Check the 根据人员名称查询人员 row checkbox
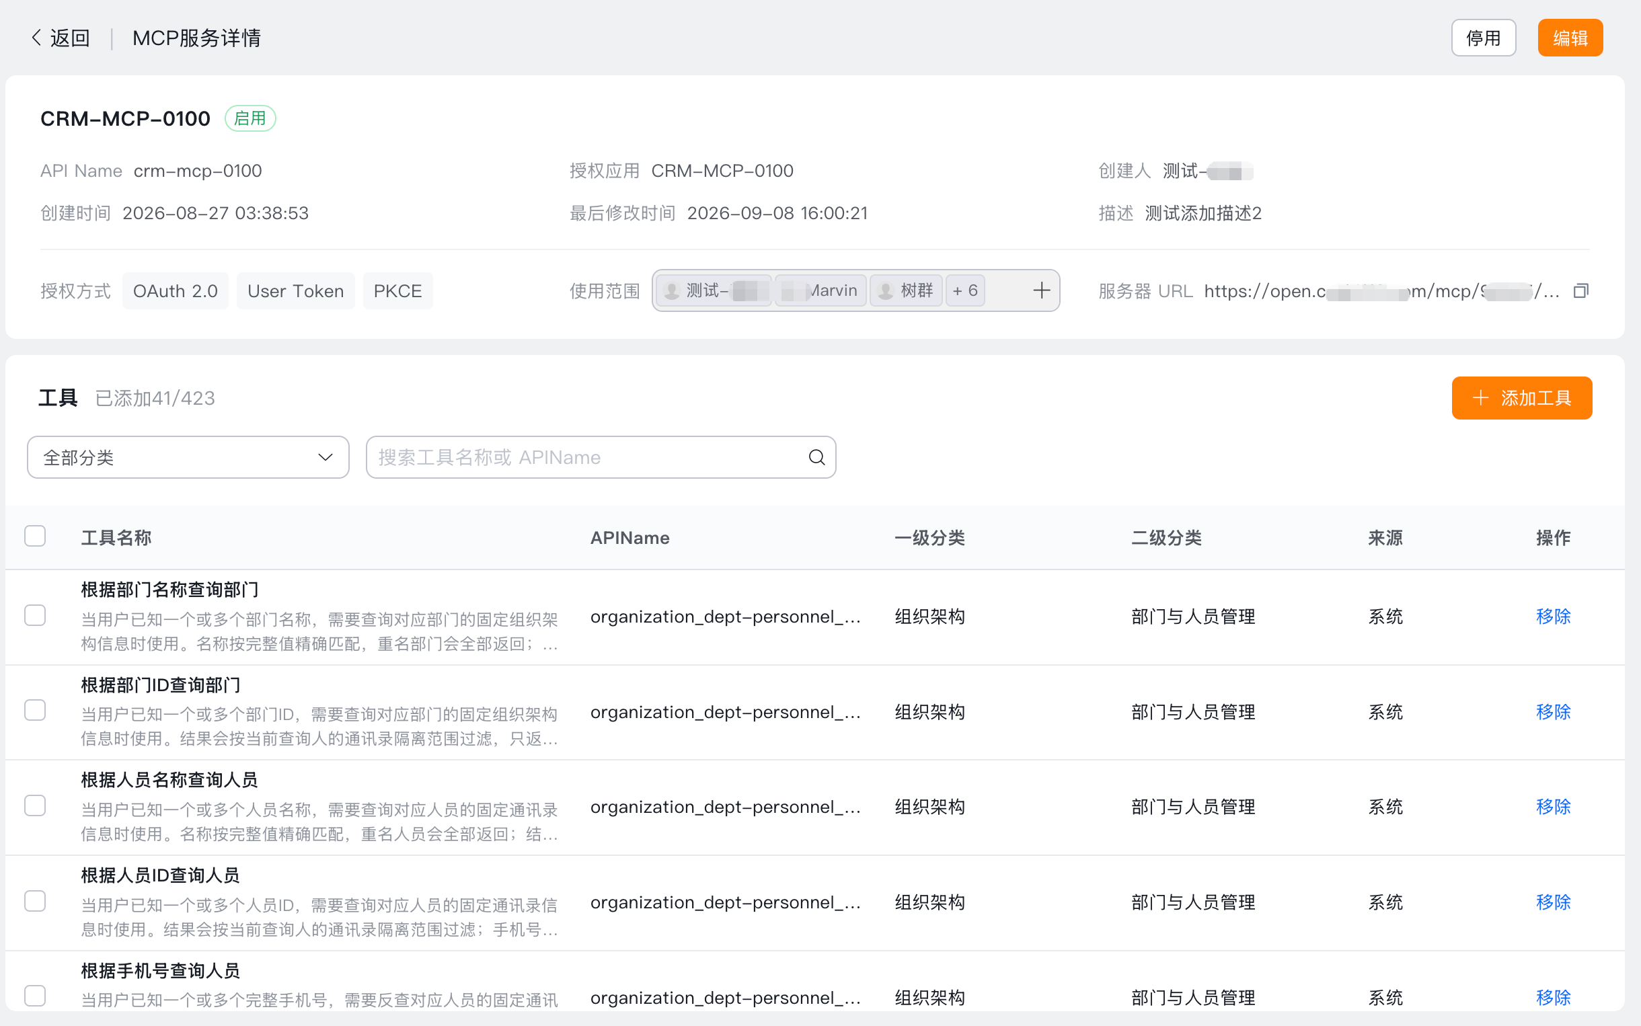This screenshot has height=1026, width=1641. [35, 806]
